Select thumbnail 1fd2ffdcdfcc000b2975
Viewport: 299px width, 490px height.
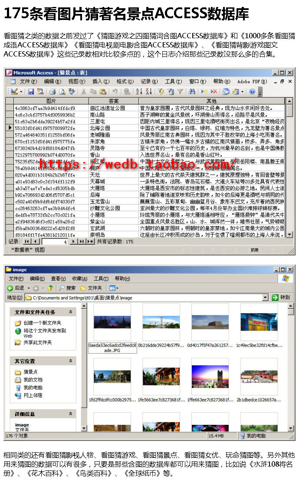coord(112,380)
